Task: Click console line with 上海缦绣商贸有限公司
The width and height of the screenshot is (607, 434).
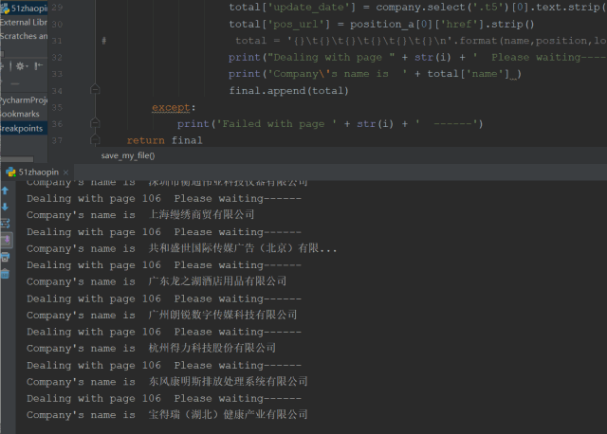Action: point(140,215)
